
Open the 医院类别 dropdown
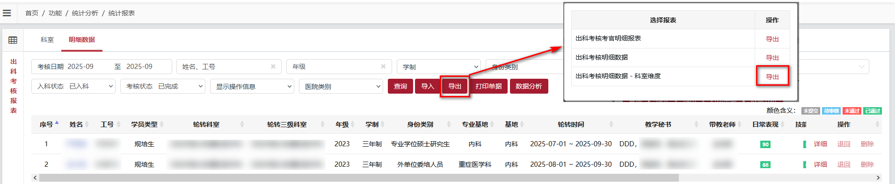point(341,86)
